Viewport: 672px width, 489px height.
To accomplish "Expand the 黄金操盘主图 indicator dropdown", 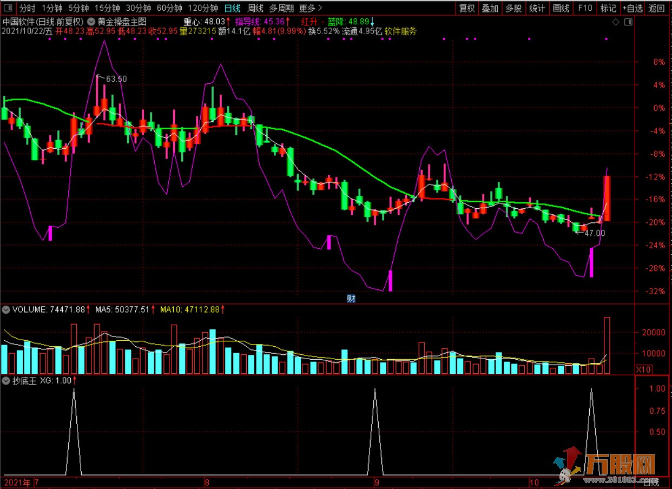I will (91, 22).
